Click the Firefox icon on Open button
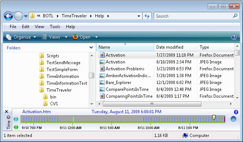Image resolution: width=243 pixels, height=142 pixels. coord(75,37)
